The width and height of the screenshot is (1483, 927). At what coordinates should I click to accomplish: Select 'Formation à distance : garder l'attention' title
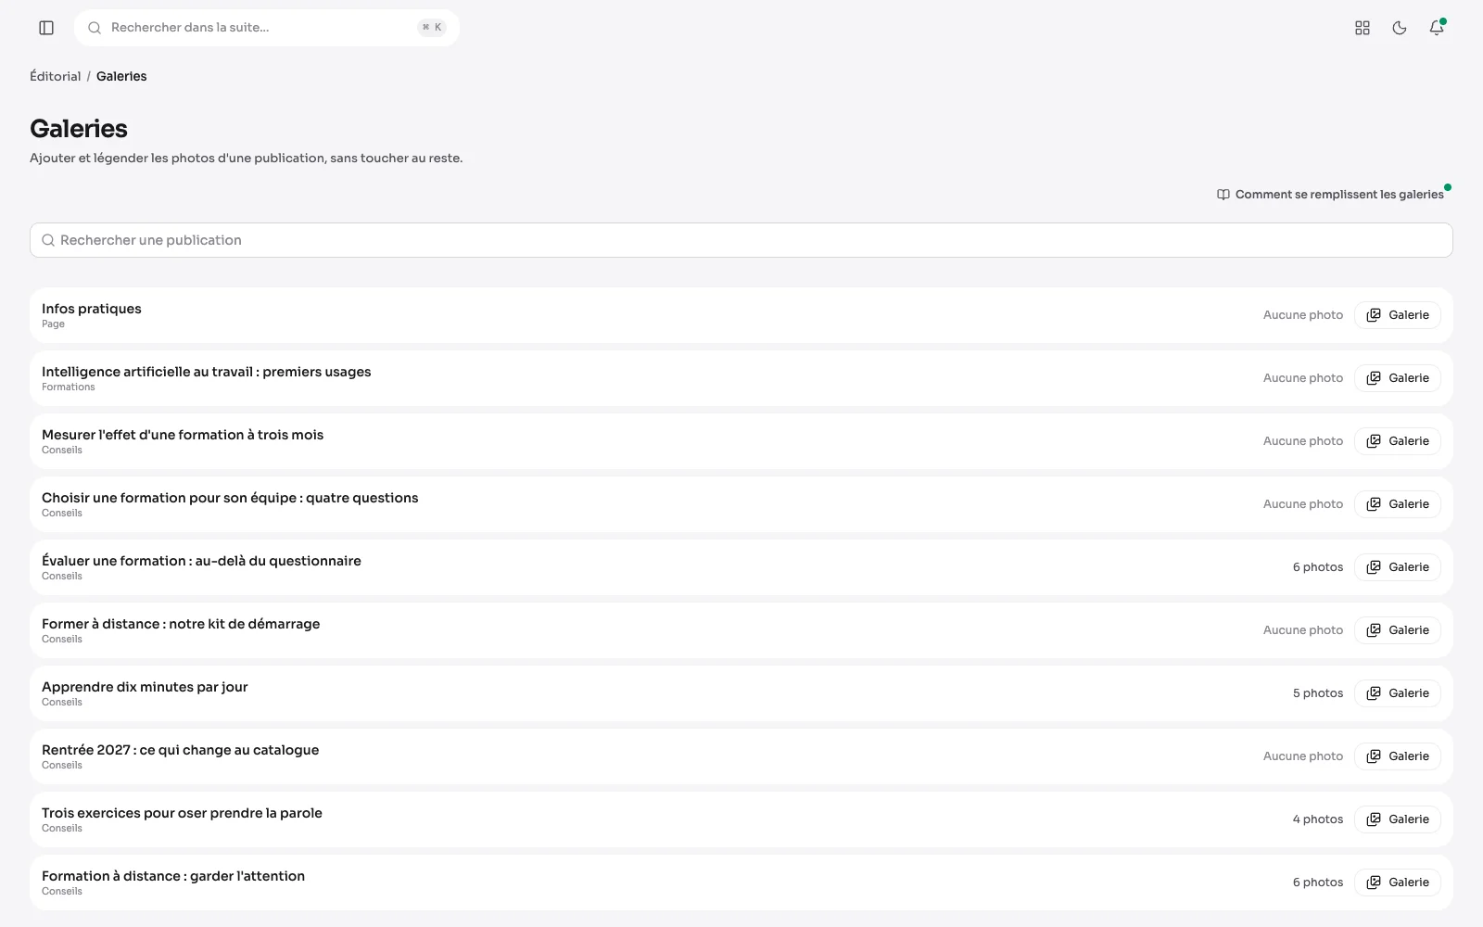point(173,876)
